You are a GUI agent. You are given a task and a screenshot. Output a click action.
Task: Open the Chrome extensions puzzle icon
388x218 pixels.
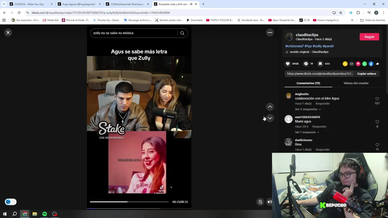click(358, 13)
